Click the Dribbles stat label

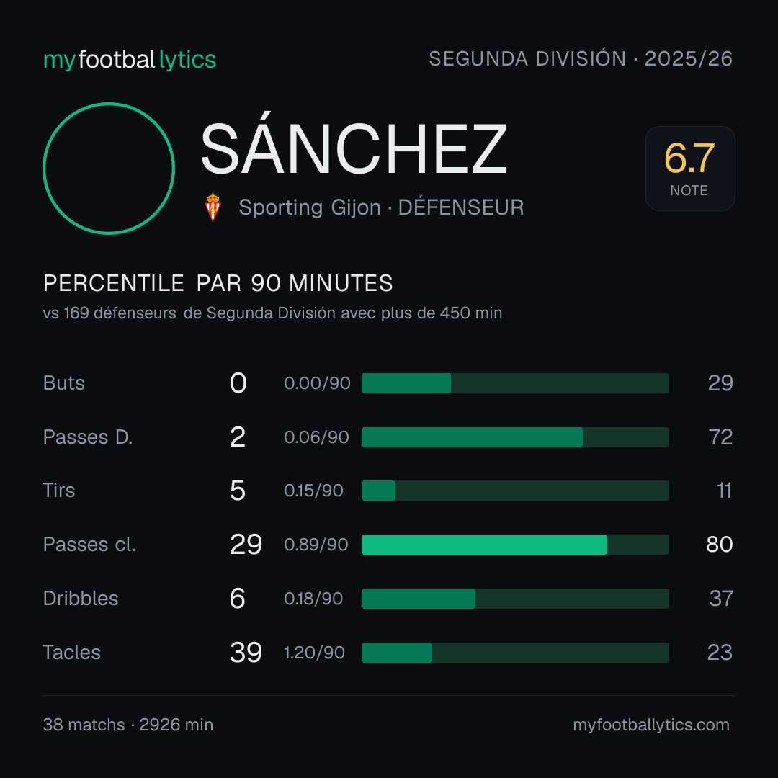pos(81,599)
